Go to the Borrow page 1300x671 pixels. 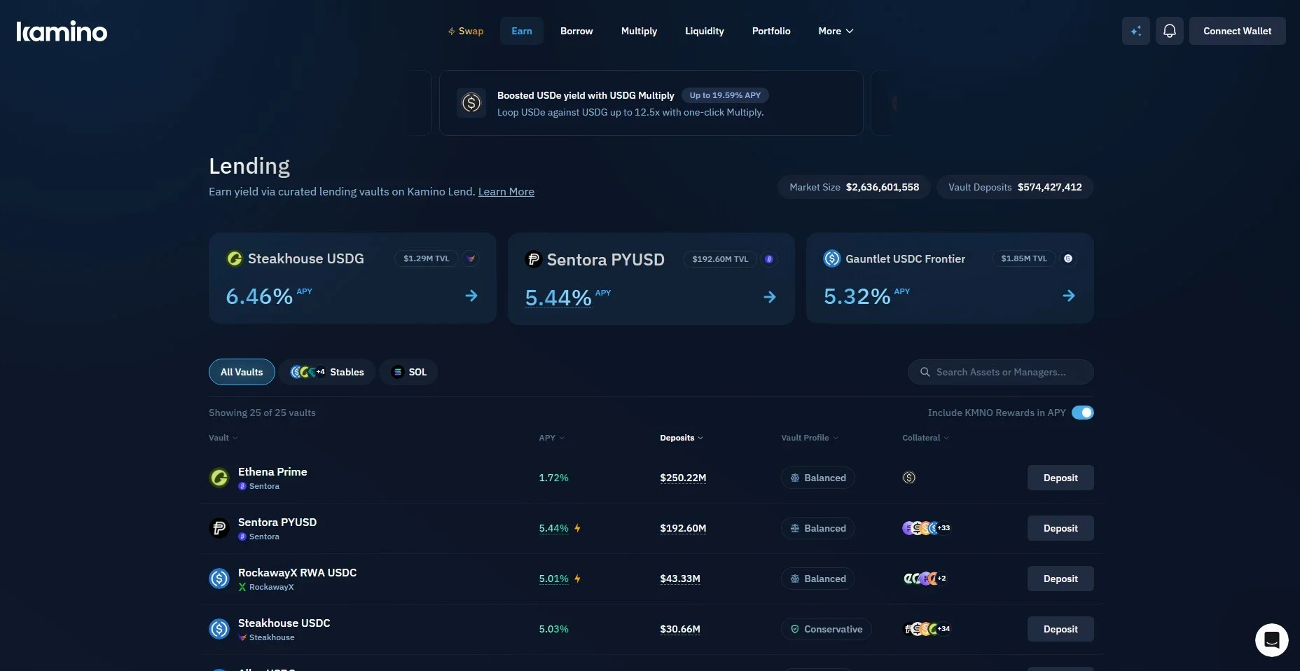[x=576, y=31]
